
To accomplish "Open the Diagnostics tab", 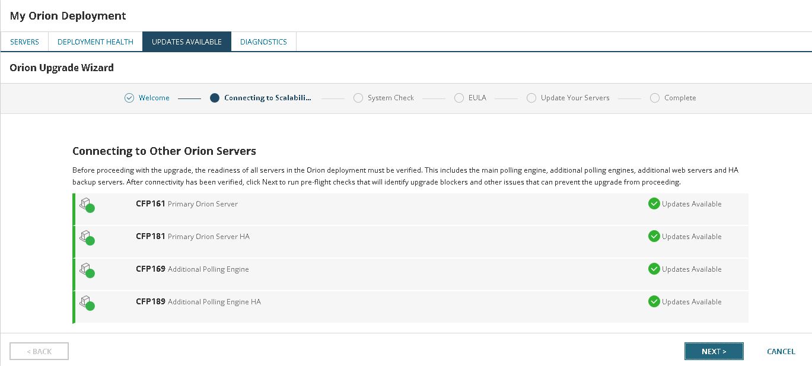I will (x=263, y=42).
